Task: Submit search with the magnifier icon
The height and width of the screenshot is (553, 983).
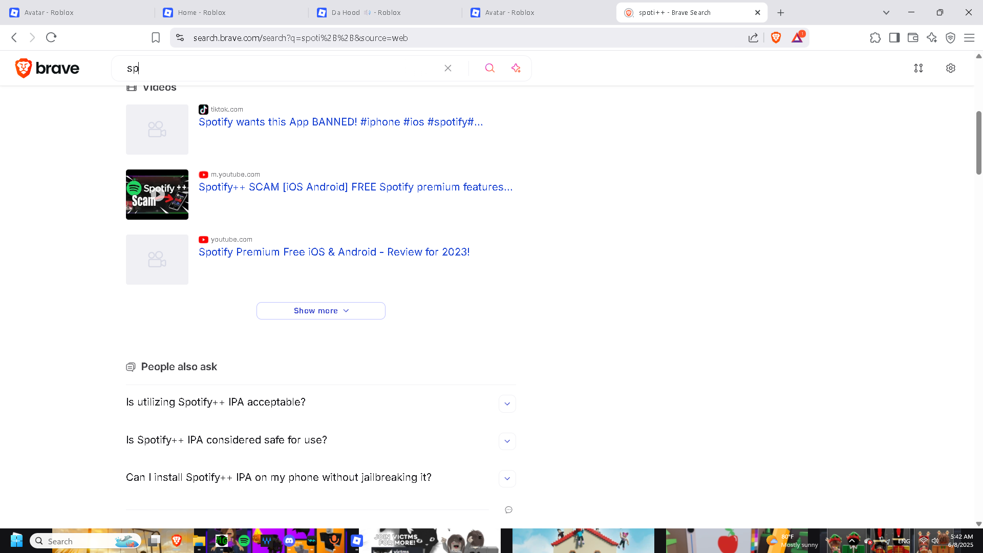Action: [x=490, y=68]
